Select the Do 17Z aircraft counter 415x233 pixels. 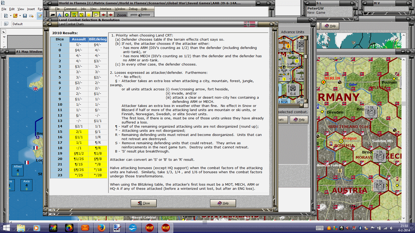(293, 60)
